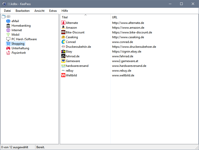Open the Ansicht menu

coord(39,11)
